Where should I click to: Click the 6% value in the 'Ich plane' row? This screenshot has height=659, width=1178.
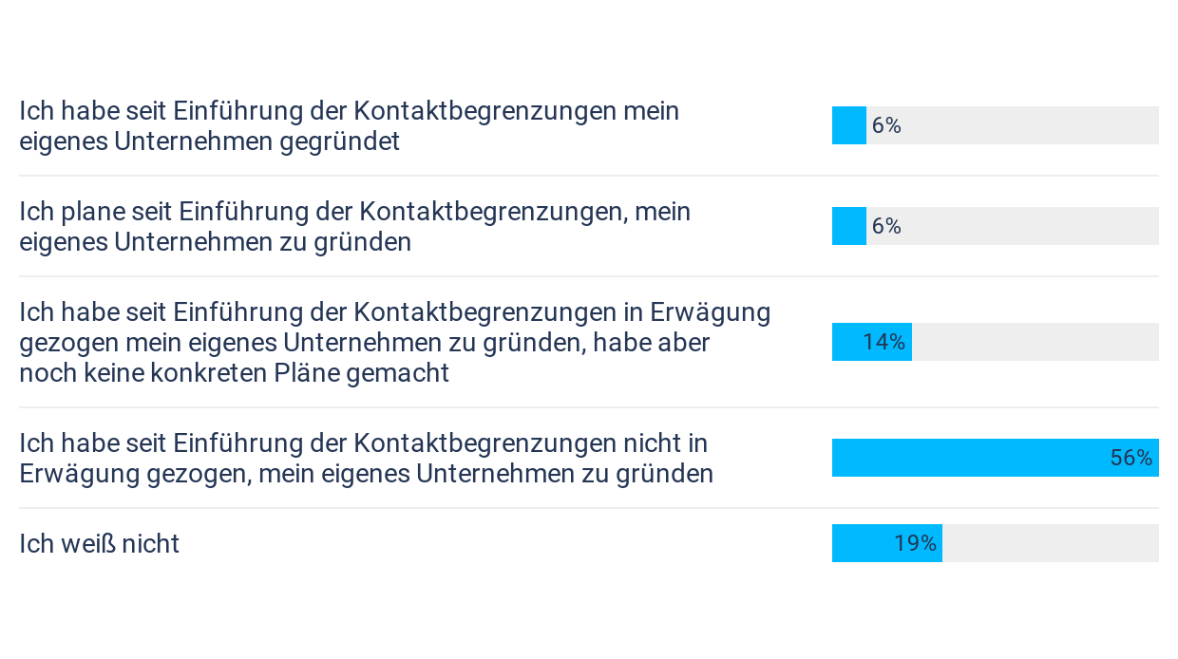(886, 226)
